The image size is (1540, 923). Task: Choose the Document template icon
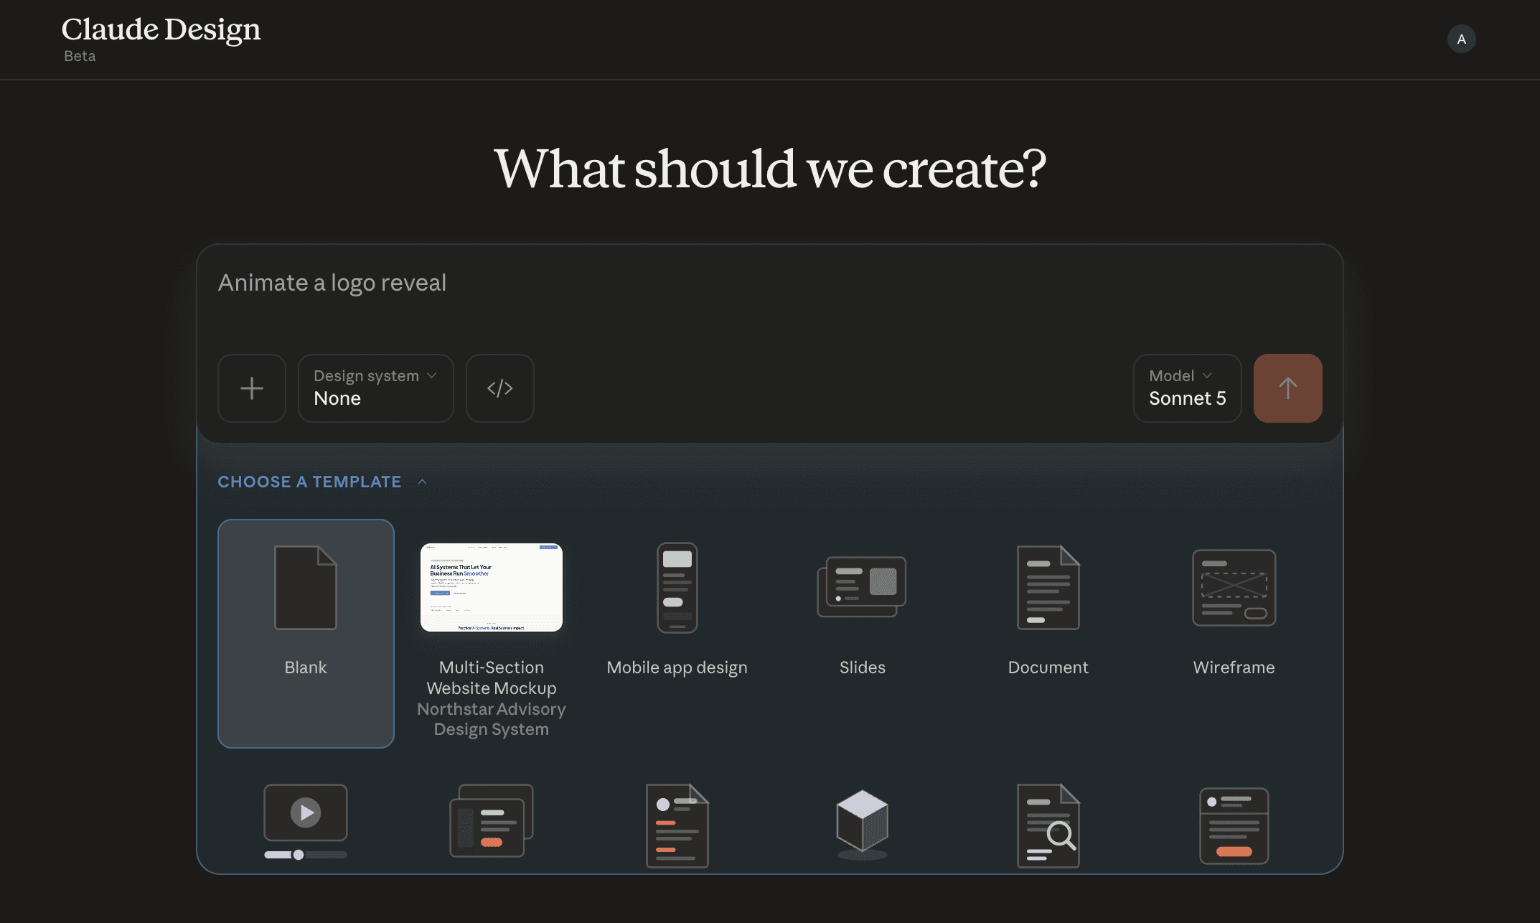(1048, 587)
